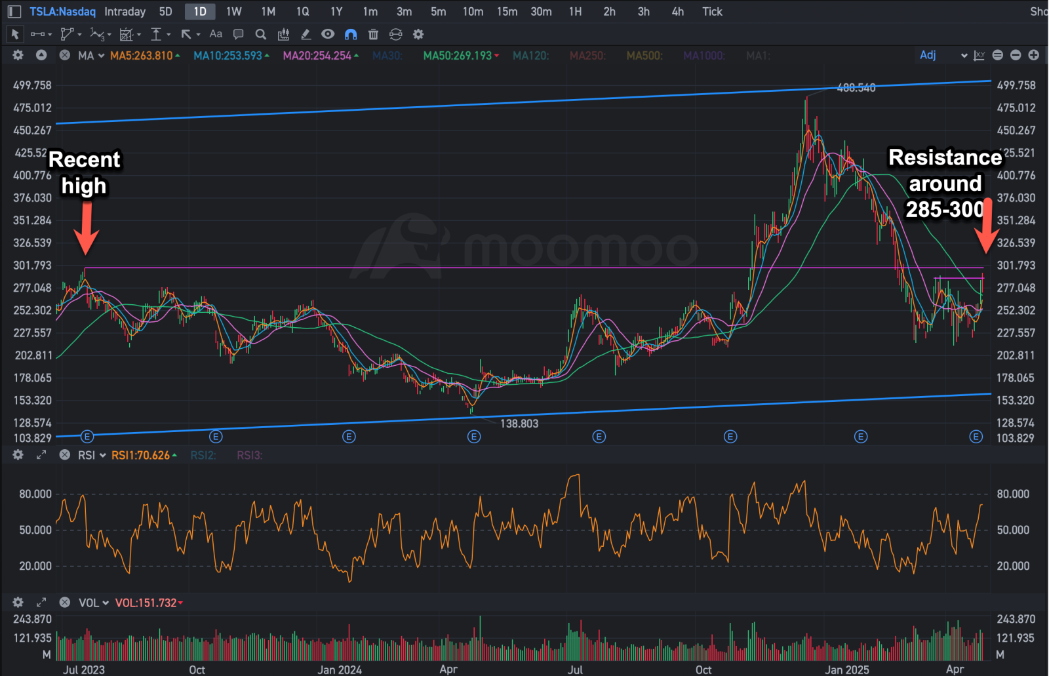Select the wave pattern drawing tool

tap(97, 34)
